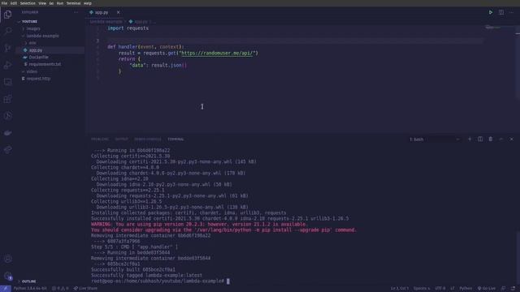
Task: Open the Docker view in activity bar
Action: pyautogui.click(x=7, y=133)
